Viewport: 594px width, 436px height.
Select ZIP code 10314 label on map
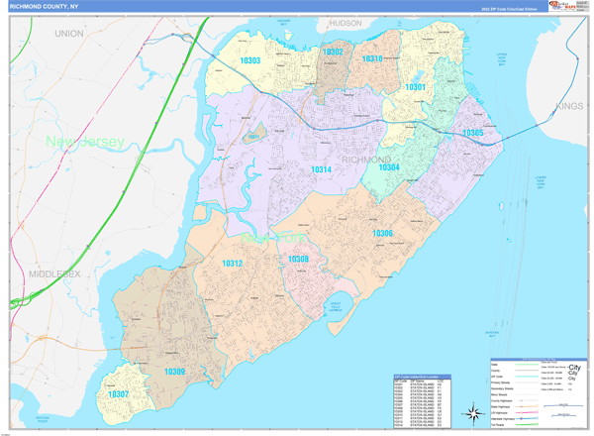coord(321,169)
